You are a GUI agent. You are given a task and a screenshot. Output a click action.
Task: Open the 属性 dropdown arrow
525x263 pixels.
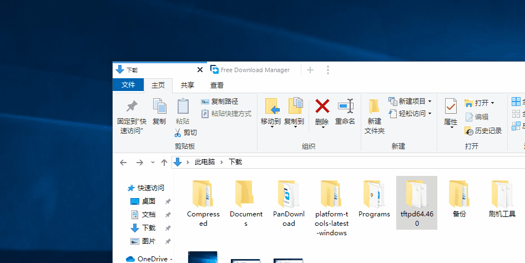coord(451,128)
